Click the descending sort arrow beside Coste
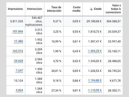 click(x=91, y=9)
